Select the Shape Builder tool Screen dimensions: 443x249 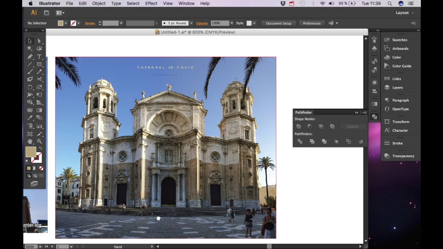(30, 102)
